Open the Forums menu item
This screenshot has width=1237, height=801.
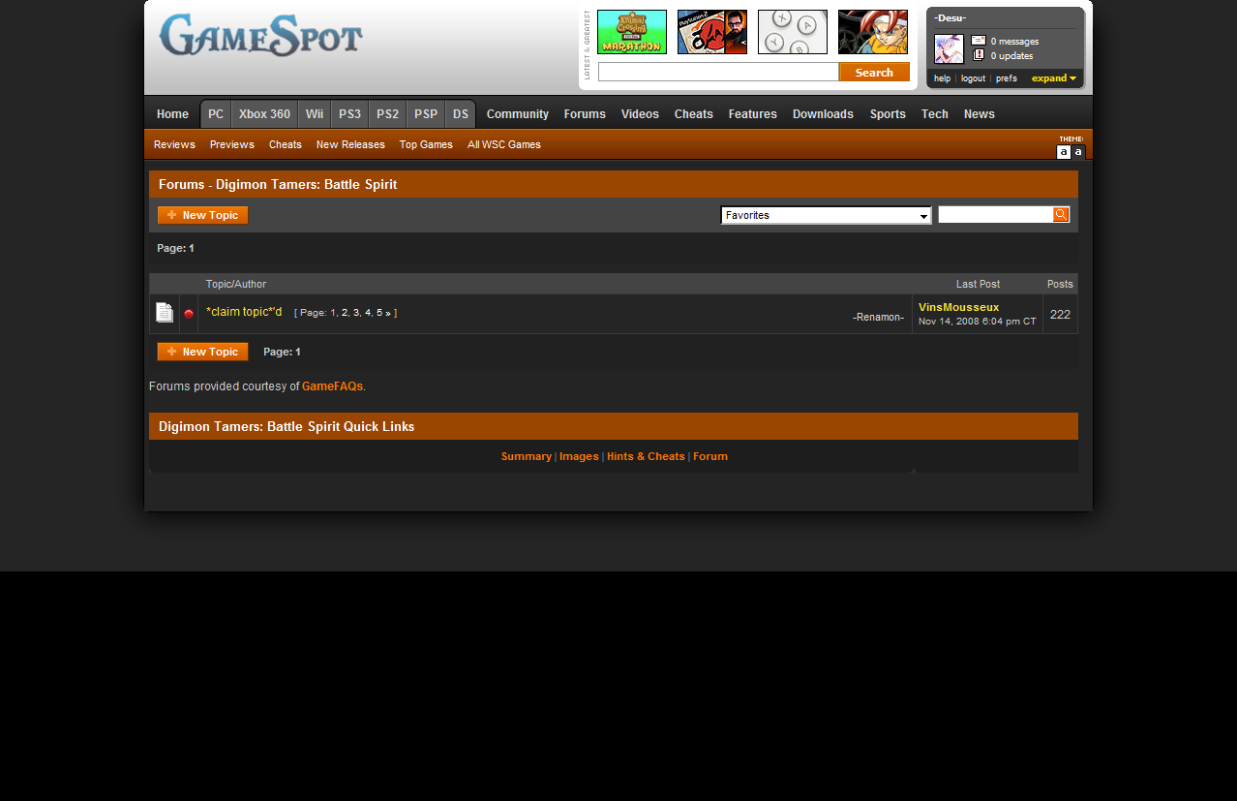coord(585,113)
